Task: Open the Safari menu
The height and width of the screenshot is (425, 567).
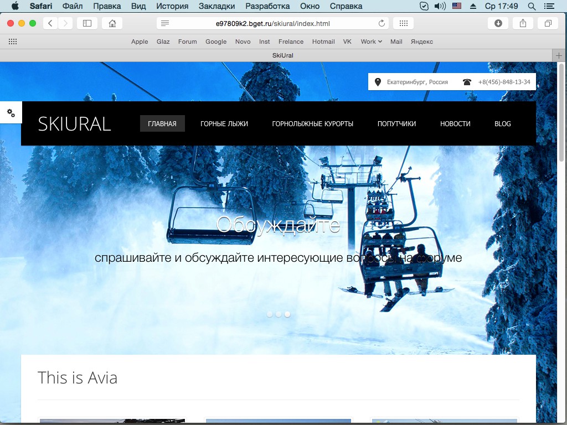Action: tap(41, 6)
